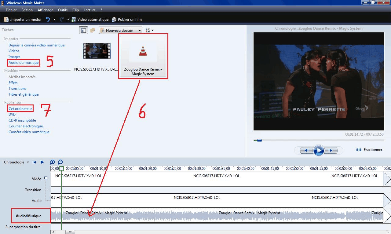Click the Images import link

[14, 57]
